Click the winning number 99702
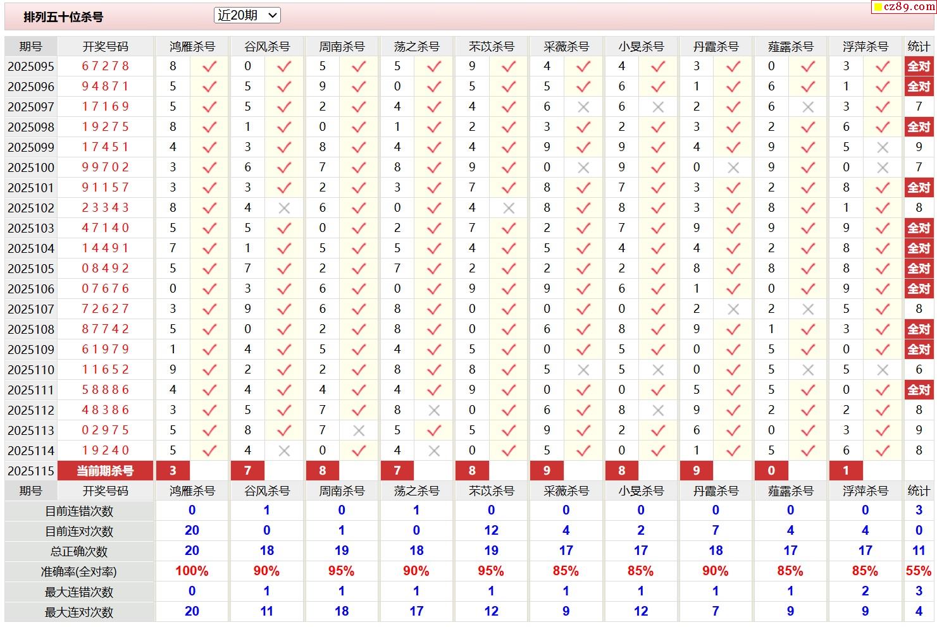 pos(106,167)
